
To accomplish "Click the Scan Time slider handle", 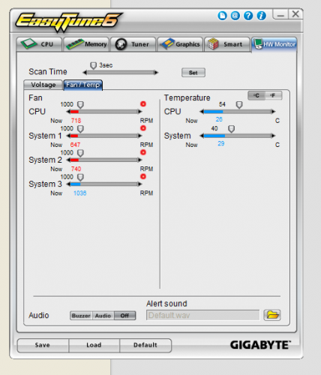I will coord(93,66).
